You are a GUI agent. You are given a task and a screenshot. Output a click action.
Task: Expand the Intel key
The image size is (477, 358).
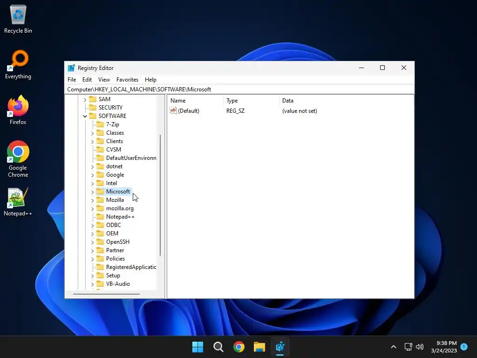coord(92,184)
